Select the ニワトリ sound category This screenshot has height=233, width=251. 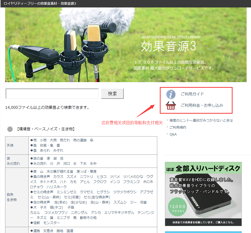point(87,177)
